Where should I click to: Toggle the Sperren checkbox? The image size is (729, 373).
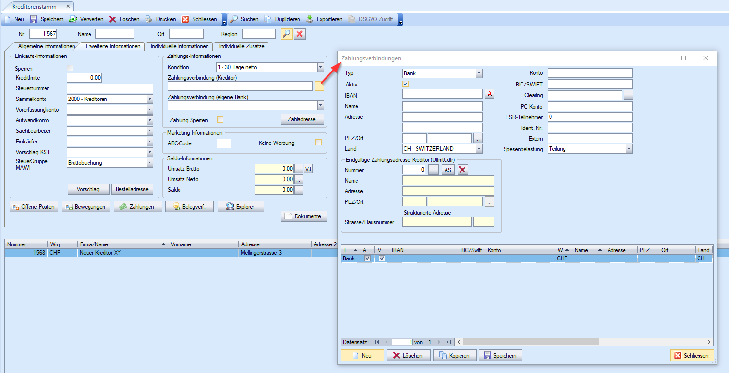click(x=70, y=68)
